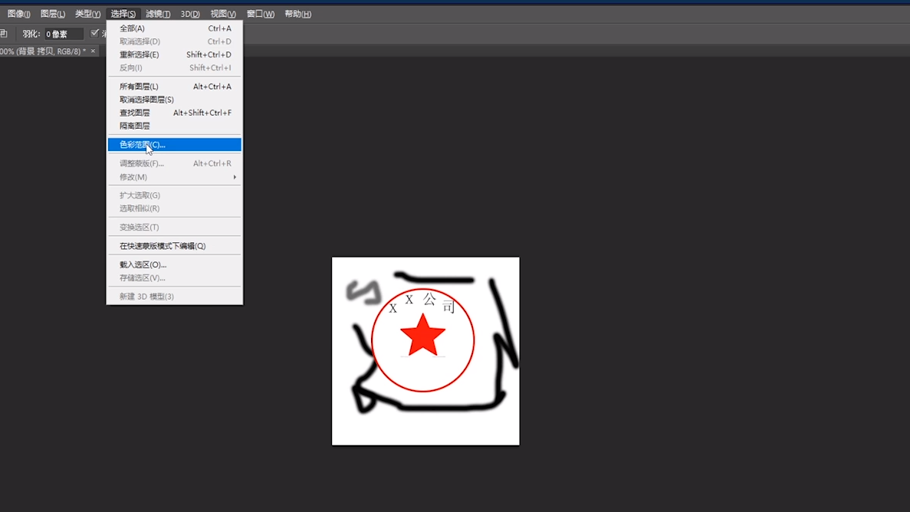Image resolution: width=910 pixels, height=512 pixels.
Task: Open the 窗口(W) window menu
Action: pyautogui.click(x=260, y=14)
